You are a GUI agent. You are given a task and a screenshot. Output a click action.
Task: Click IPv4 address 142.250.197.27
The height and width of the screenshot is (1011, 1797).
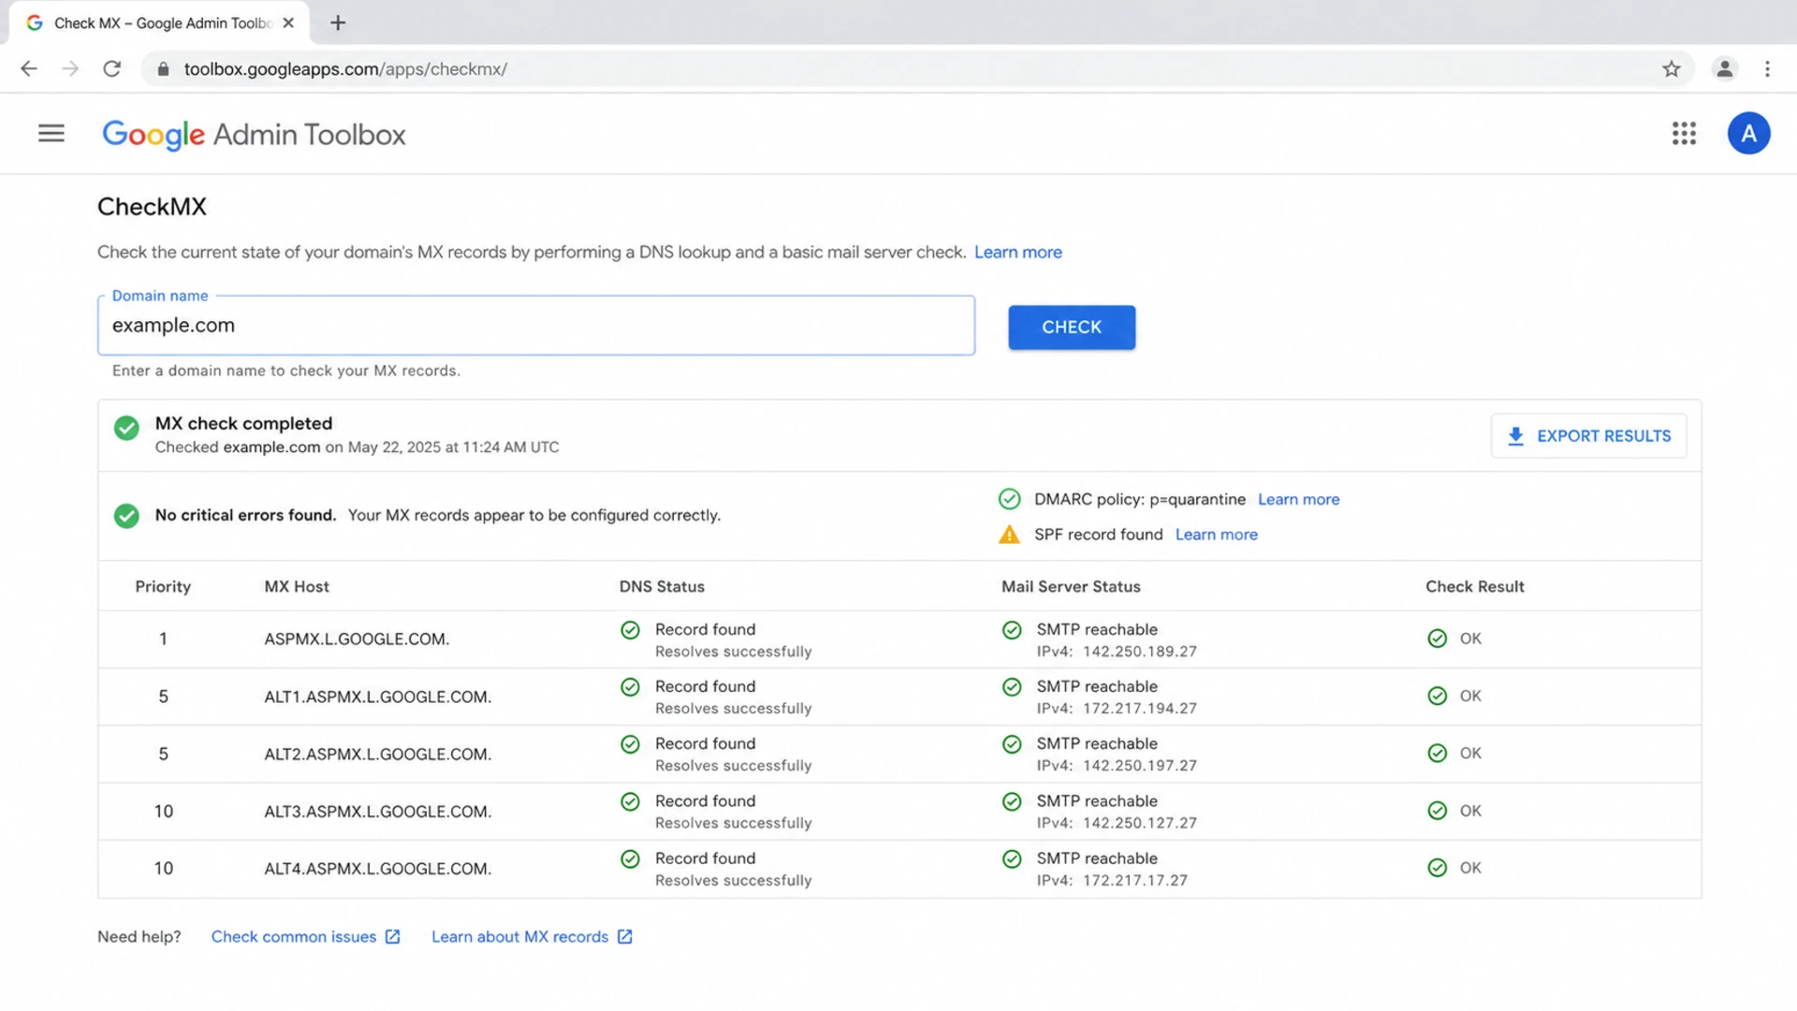coord(1140,766)
